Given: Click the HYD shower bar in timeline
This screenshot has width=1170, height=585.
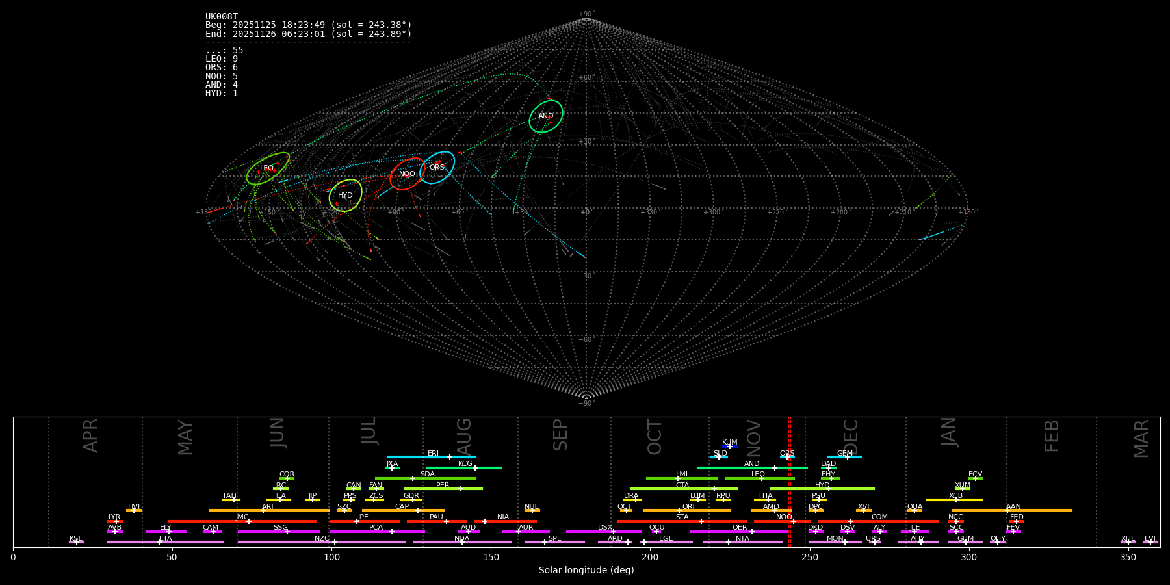Looking at the screenshot, I should pyautogui.click(x=822, y=489).
